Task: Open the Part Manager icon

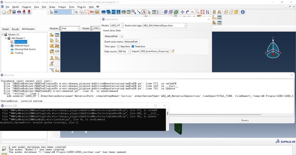Action: 57,35
